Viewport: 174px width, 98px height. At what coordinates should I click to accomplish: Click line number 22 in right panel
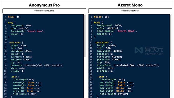click(91, 77)
